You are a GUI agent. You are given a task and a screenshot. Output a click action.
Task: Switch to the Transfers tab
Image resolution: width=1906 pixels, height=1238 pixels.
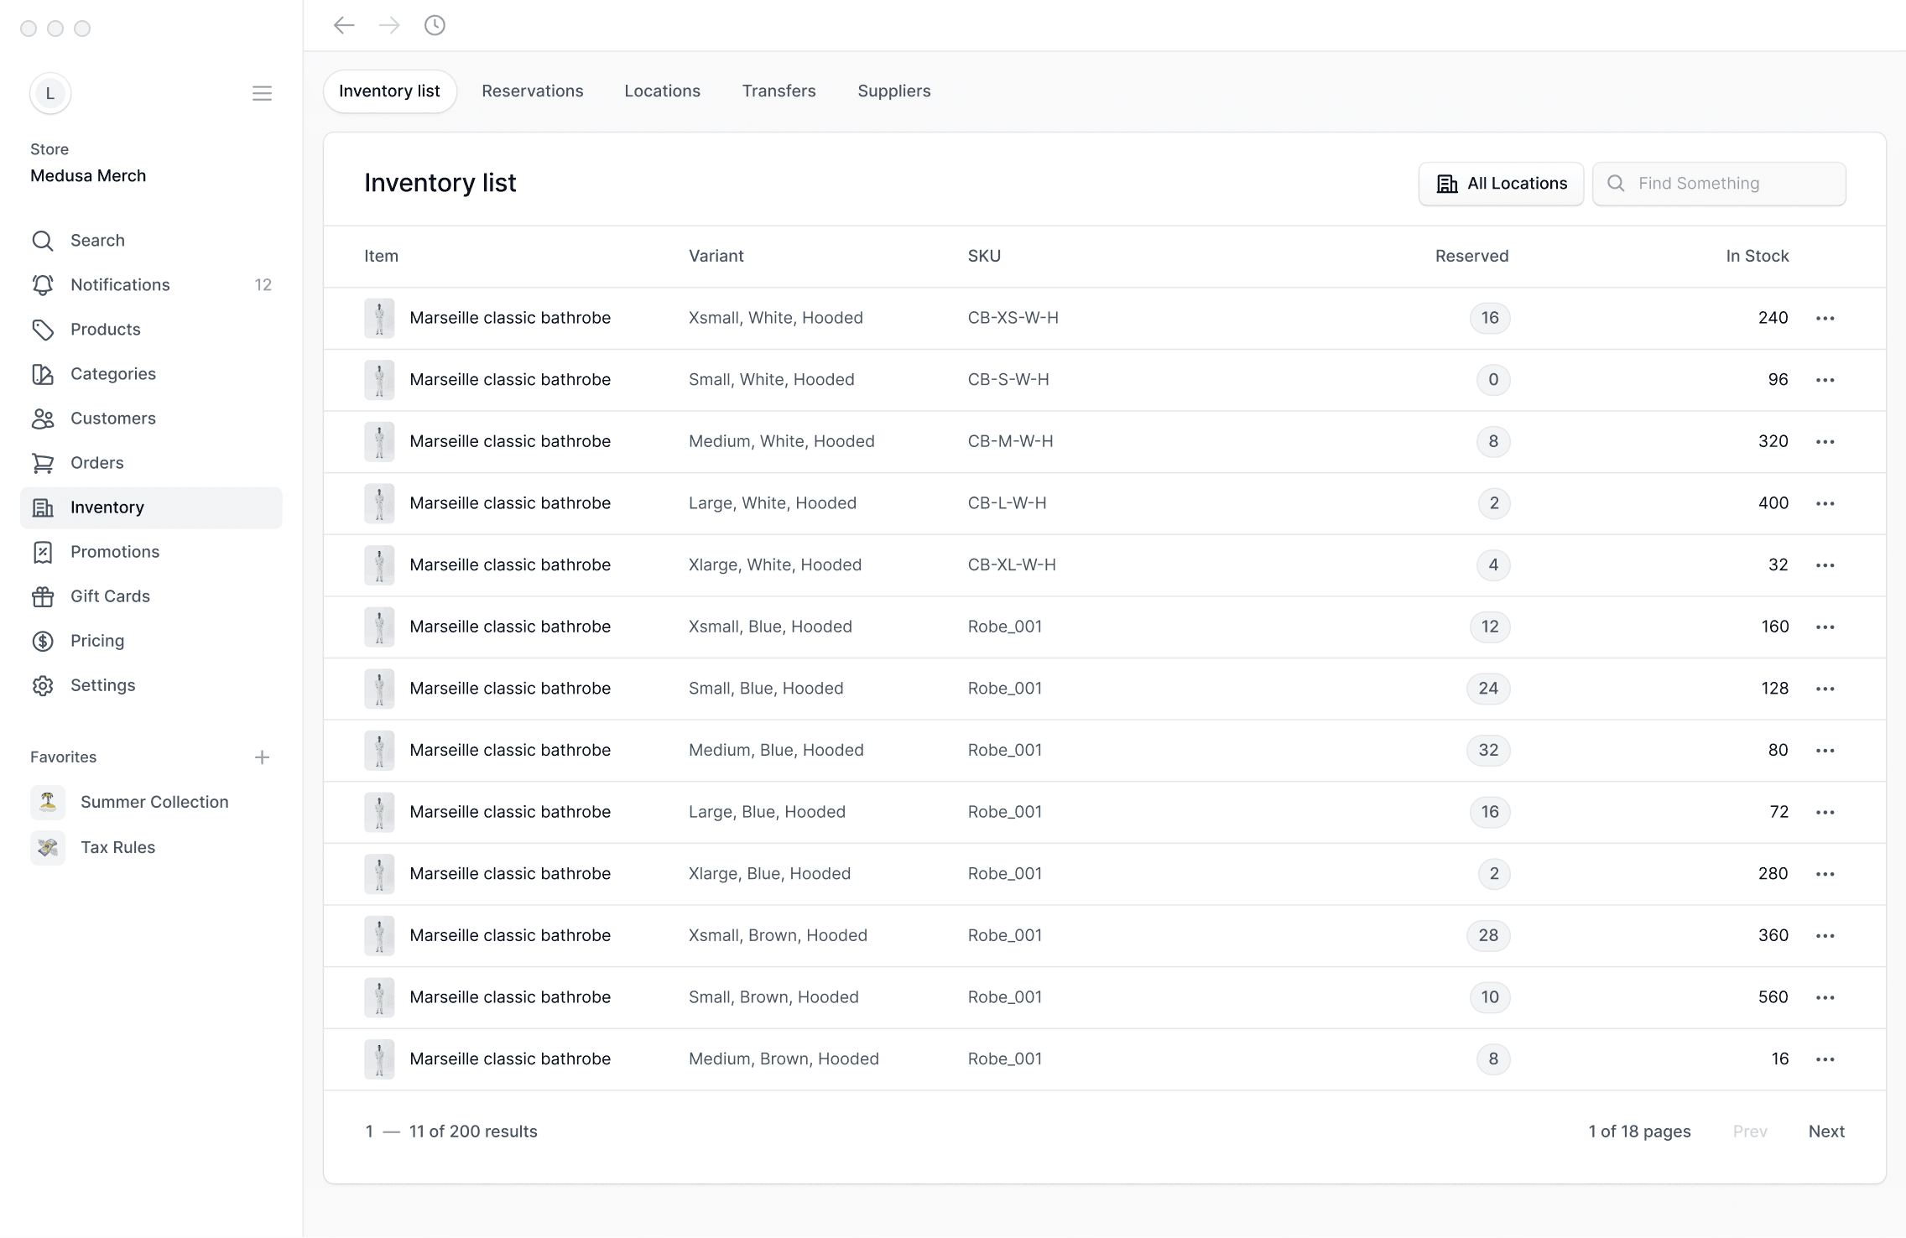tap(778, 91)
